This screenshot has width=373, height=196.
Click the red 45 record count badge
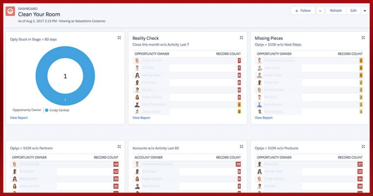(x=116, y=164)
